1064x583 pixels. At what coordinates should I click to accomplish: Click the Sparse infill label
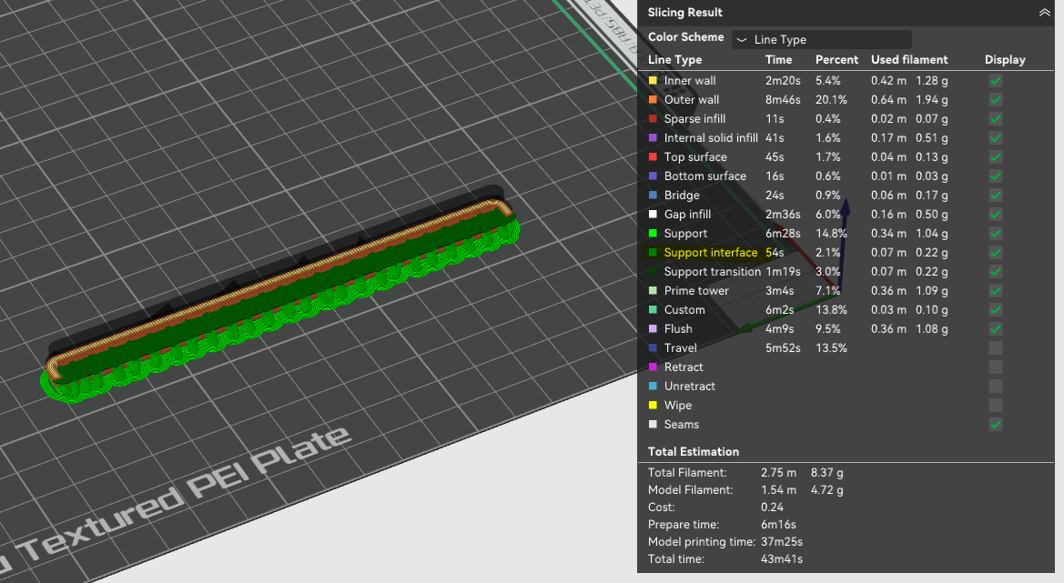tap(694, 118)
